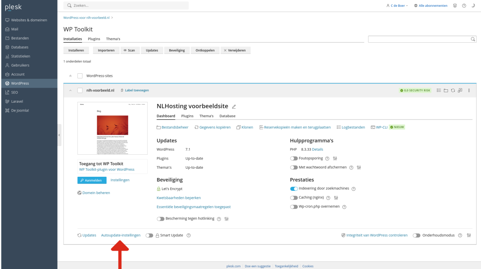This screenshot has height=269, width=481.
Task: Open the site Database tab
Action: click(227, 116)
